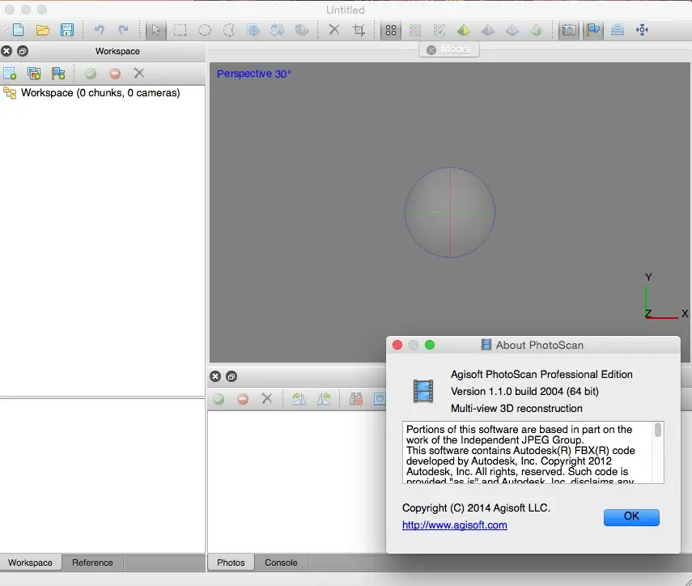Float the Workspace panel
The height and width of the screenshot is (586, 692).
tap(23, 51)
